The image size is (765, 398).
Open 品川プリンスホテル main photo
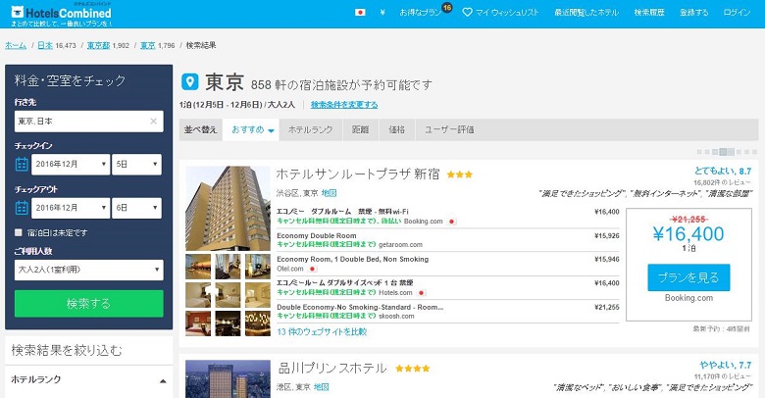click(228, 379)
